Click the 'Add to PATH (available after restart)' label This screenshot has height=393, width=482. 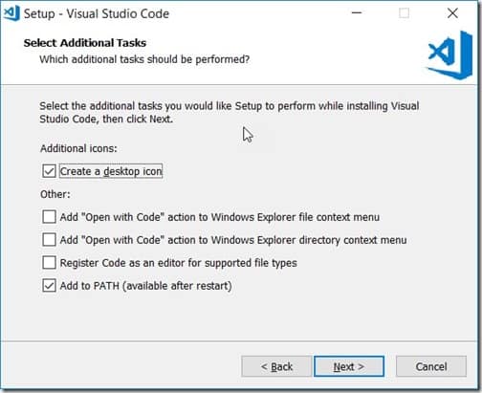coord(145,286)
